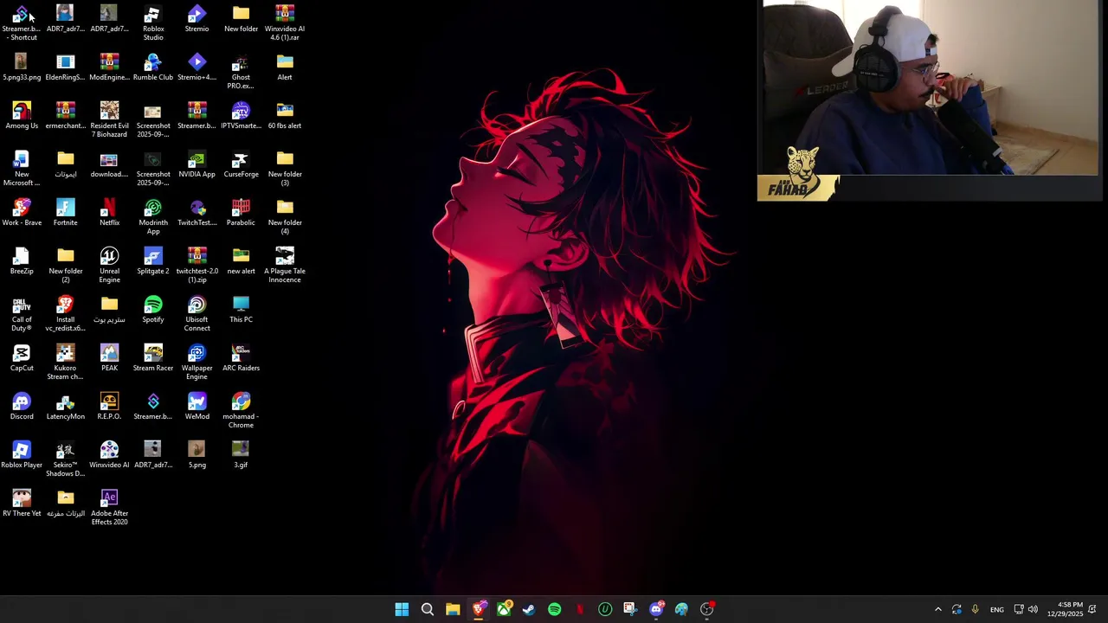Launch the Modrinth App

tap(153, 216)
